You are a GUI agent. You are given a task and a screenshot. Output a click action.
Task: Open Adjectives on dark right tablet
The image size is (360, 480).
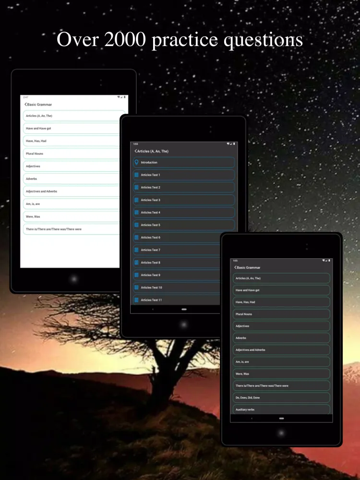tap(281, 326)
